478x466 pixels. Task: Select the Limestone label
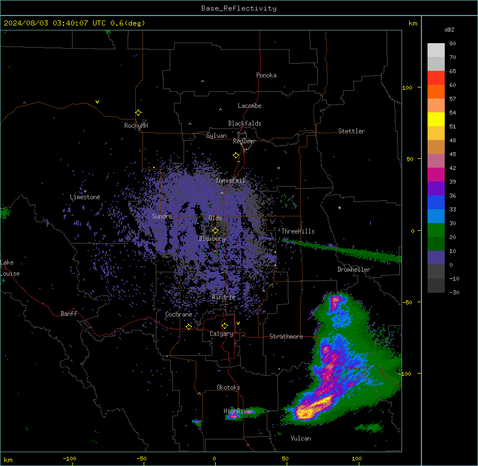[x=85, y=197]
